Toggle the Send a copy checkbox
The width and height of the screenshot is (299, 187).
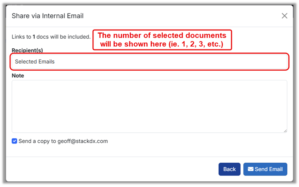(14, 141)
